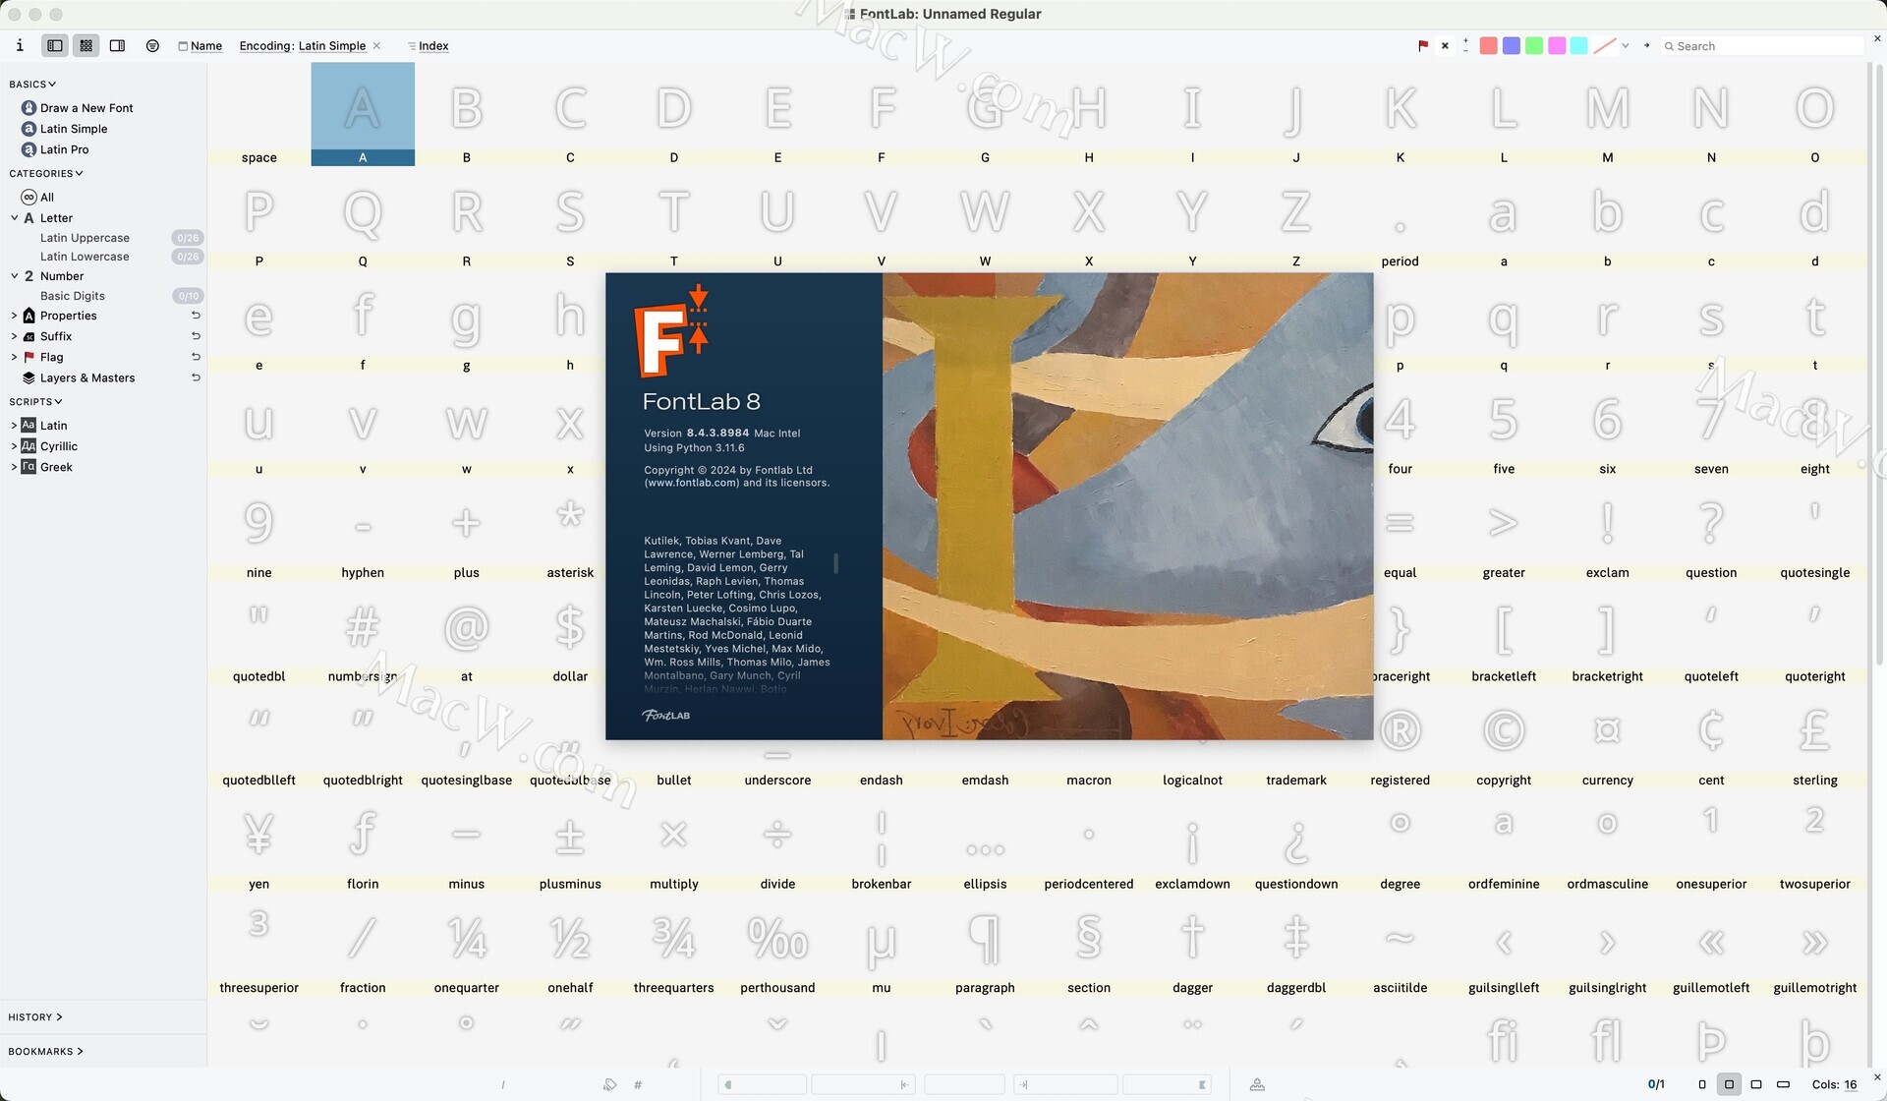Collapse the SCRIPTS section
This screenshot has width=1887, height=1101.
[35, 402]
